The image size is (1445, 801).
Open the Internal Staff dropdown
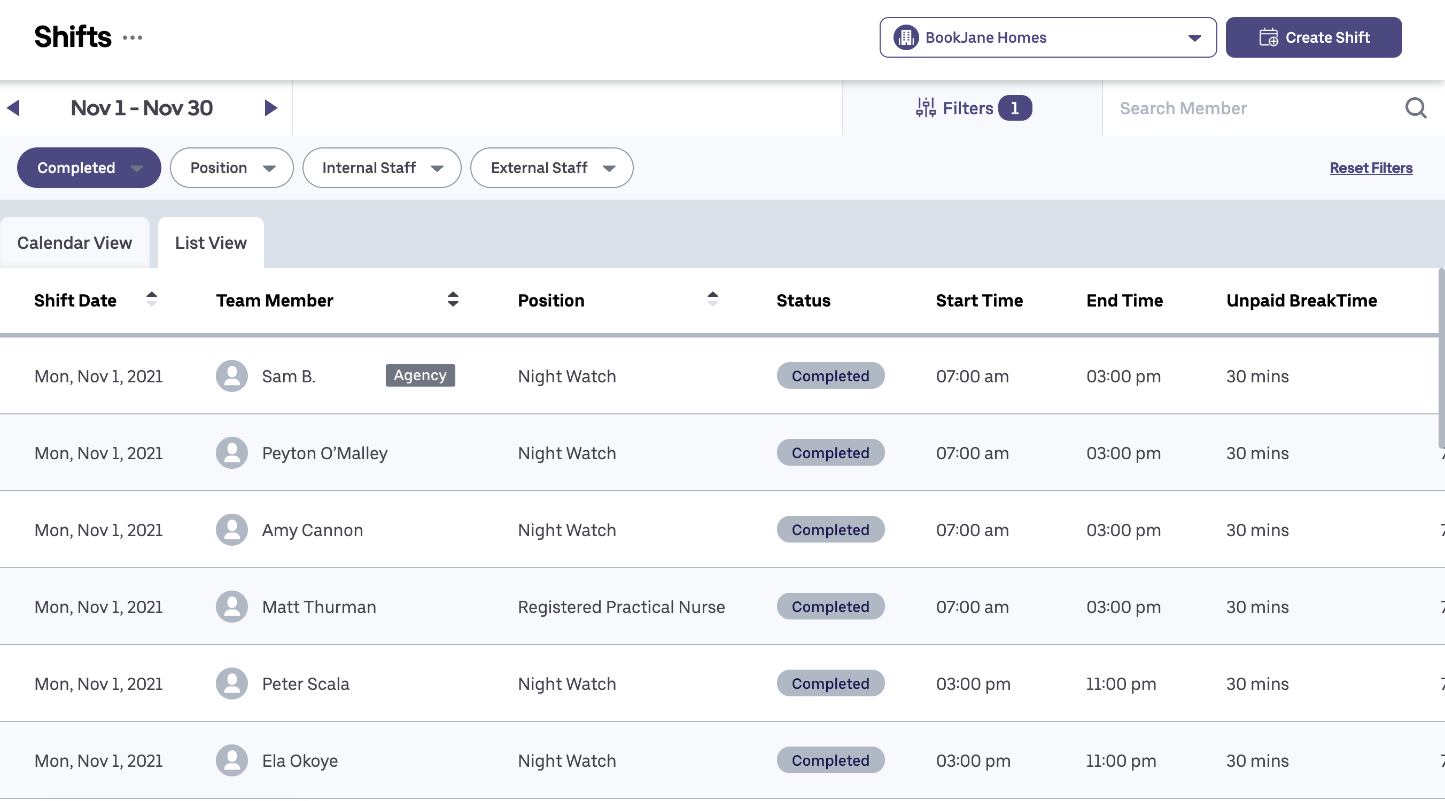[x=382, y=168]
